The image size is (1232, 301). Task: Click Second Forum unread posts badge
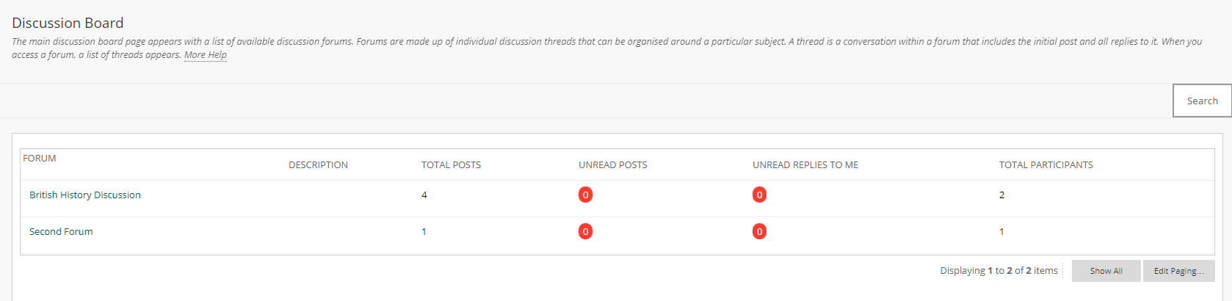pyautogui.click(x=585, y=231)
